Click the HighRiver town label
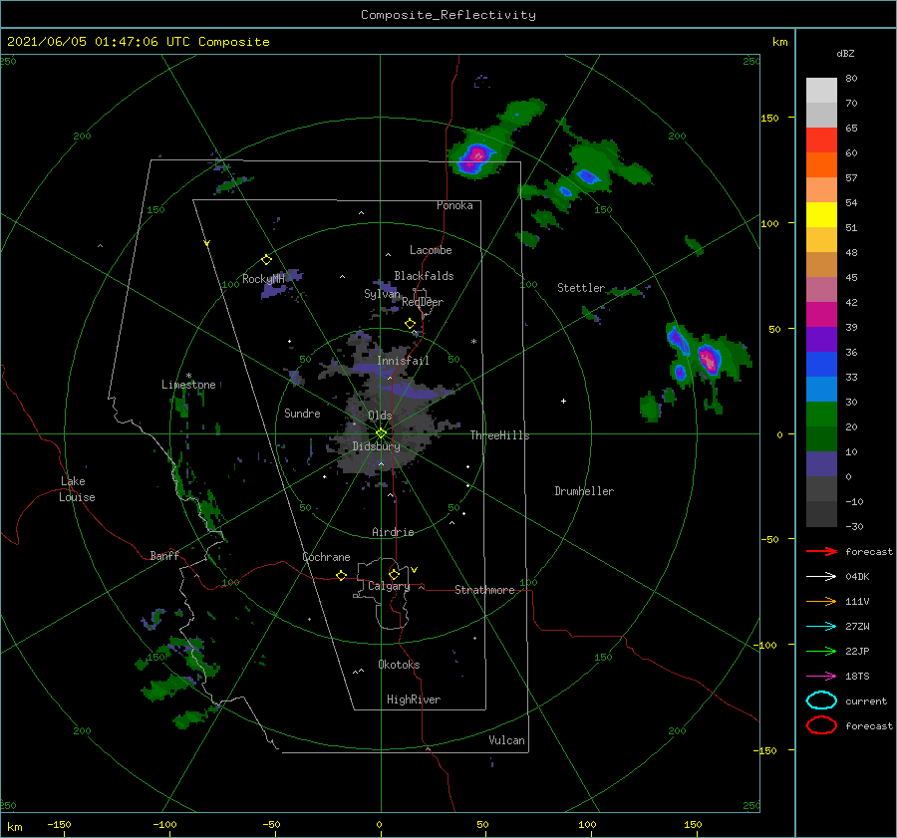This screenshot has width=897, height=838. pos(414,699)
